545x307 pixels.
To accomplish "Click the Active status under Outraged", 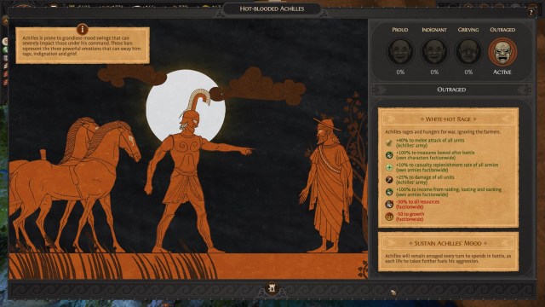I will pos(502,72).
